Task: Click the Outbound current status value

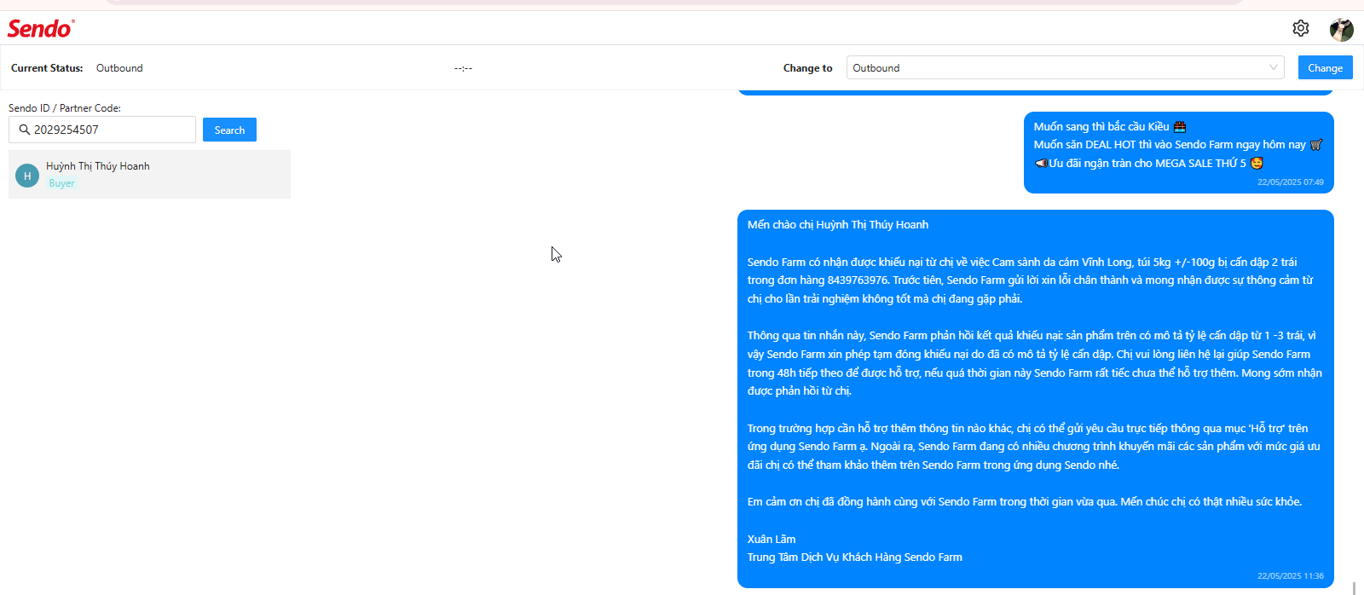Action: 119,68
